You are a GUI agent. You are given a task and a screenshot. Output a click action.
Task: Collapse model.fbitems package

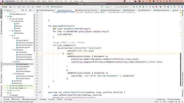pos(10,21)
